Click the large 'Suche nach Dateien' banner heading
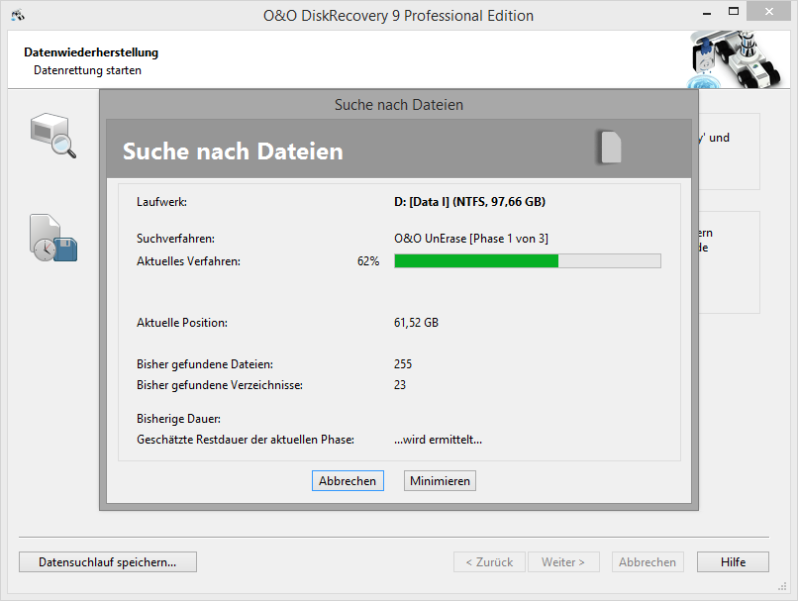Image resolution: width=798 pixels, height=601 pixels. pyautogui.click(x=233, y=151)
